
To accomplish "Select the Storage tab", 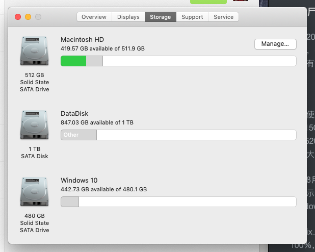I will [161, 17].
